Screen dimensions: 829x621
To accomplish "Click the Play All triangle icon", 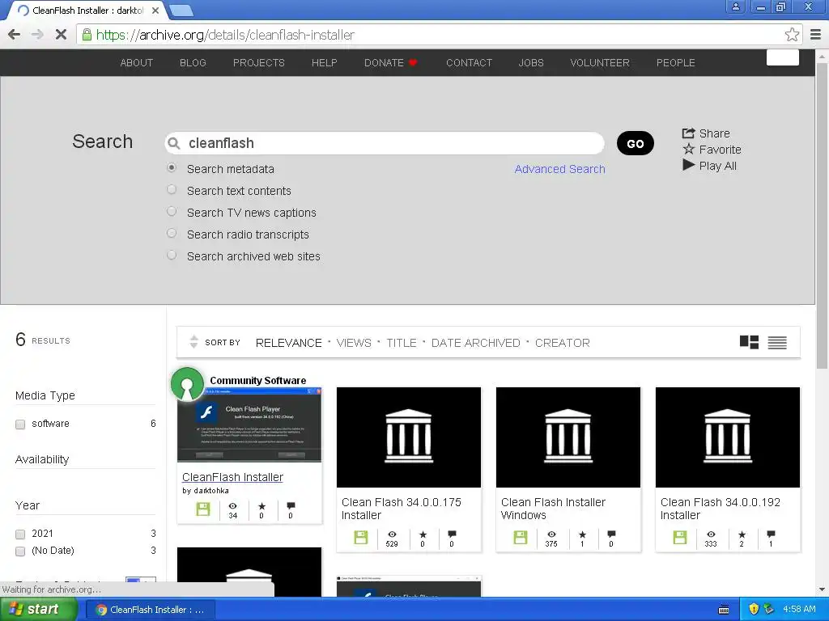I will 688,165.
